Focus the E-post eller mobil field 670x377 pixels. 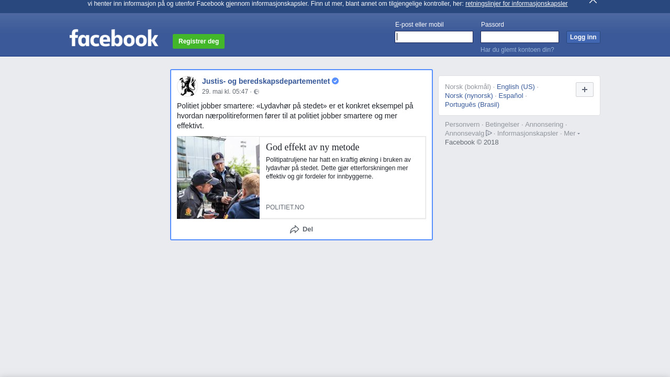(x=433, y=37)
